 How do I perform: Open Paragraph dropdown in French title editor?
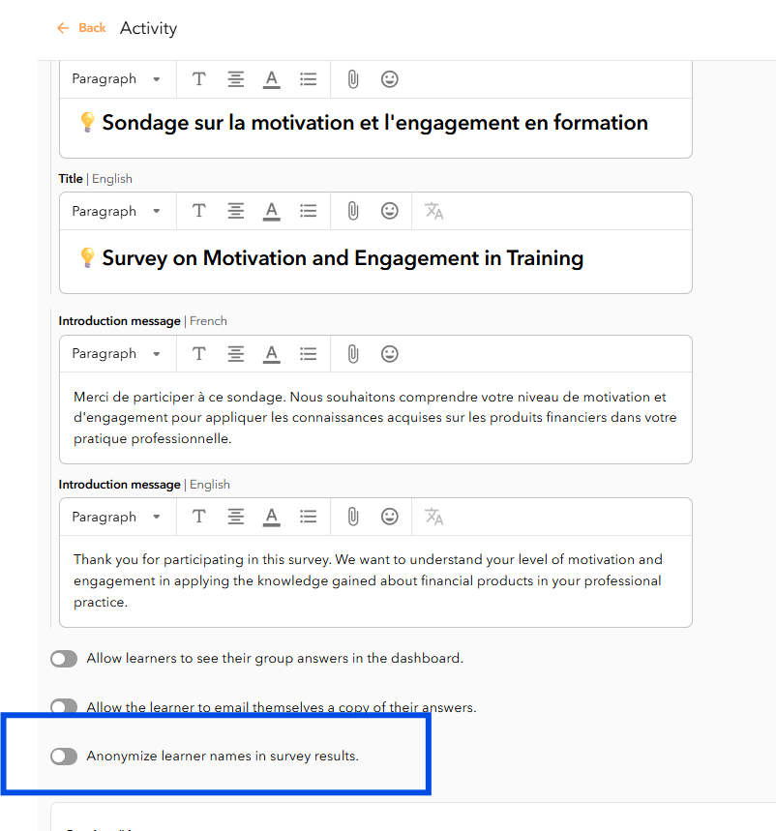(x=117, y=79)
